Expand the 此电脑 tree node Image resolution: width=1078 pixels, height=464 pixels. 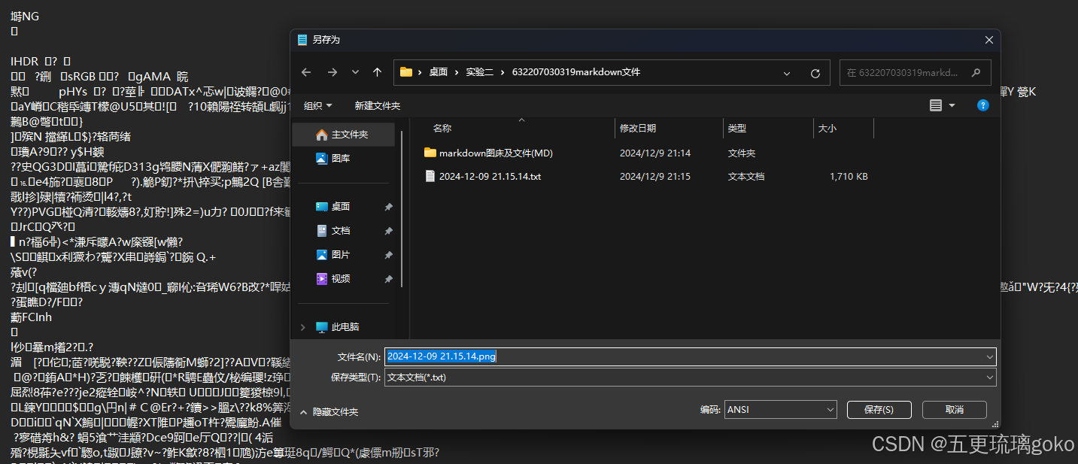[x=302, y=327]
